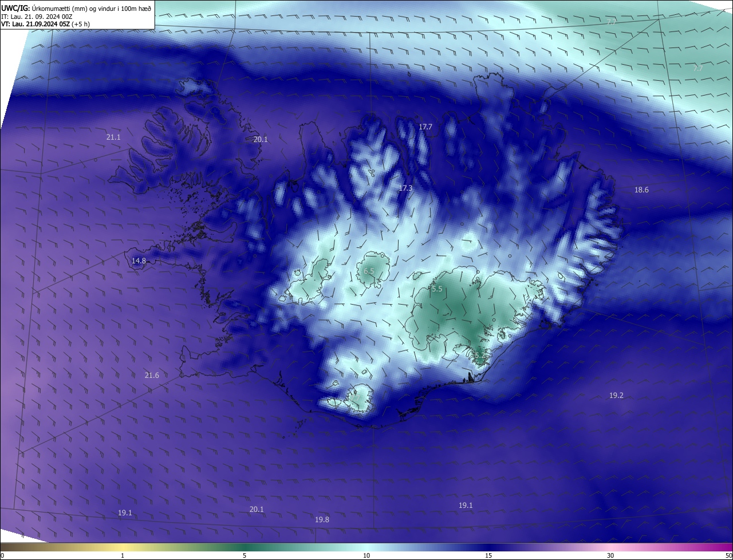The width and height of the screenshot is (733, 560).
Task: Click the color scale tick label '10'
Action: click(366, 556)
